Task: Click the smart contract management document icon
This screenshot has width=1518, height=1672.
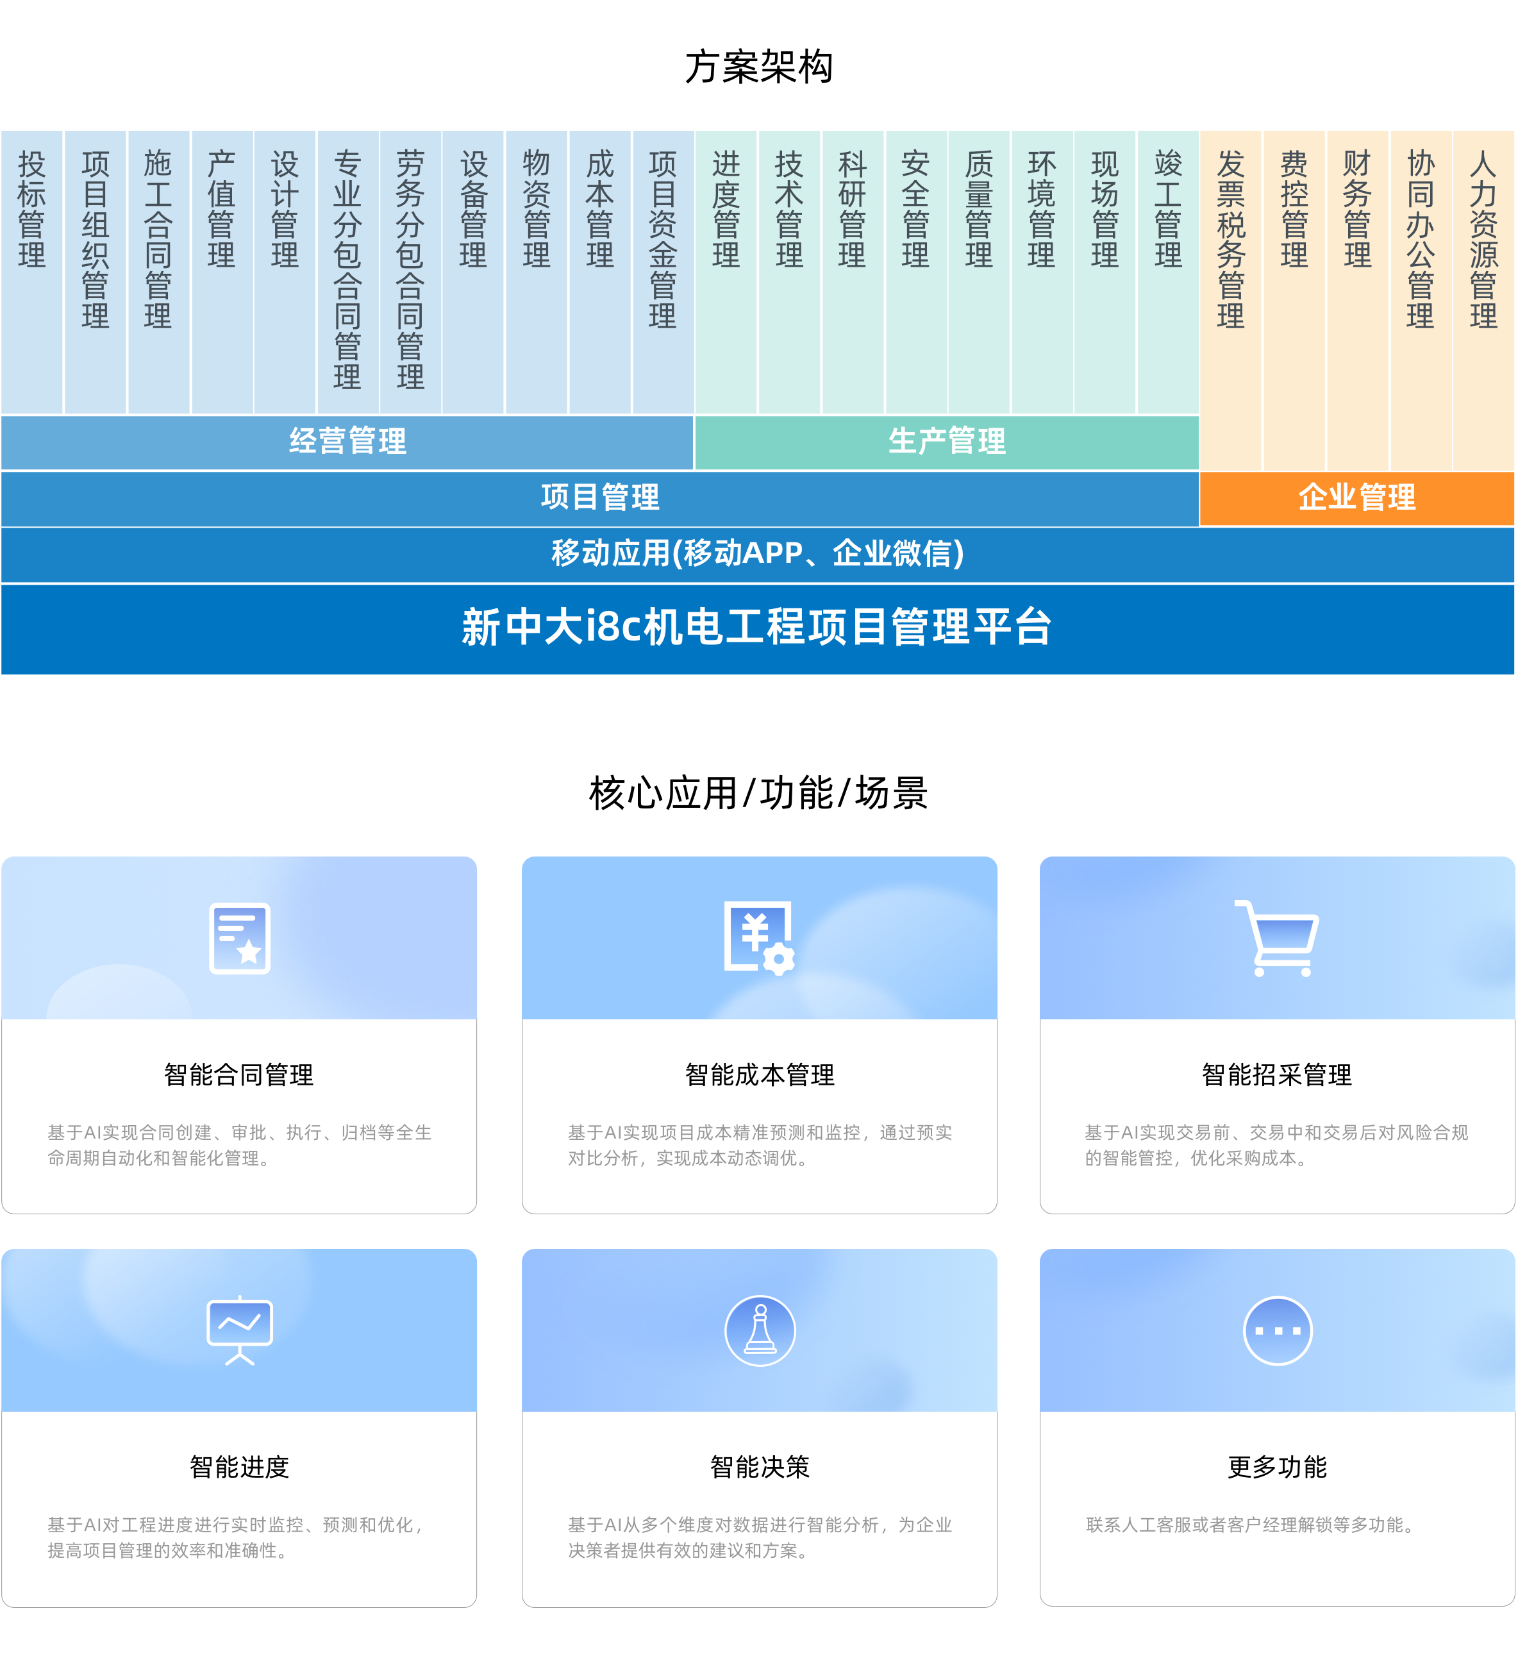Action: (x=240, y=939)
